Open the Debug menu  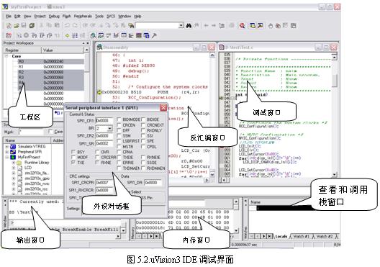(54, 17)
